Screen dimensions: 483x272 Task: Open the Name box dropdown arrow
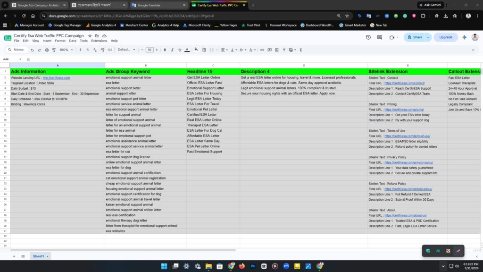[x=20, y=59]
